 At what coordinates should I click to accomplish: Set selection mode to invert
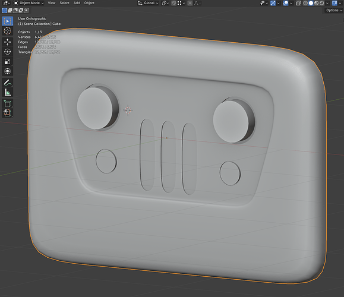click(x=21, y=10)
